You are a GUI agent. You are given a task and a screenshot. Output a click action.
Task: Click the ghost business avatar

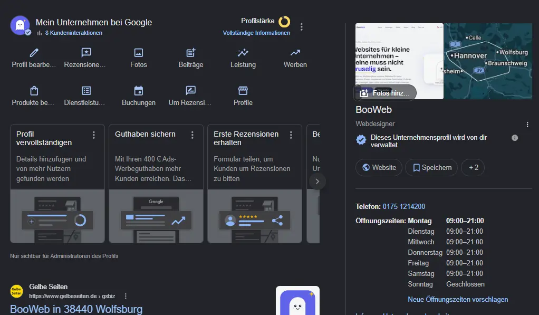click(x=20, y=25)
